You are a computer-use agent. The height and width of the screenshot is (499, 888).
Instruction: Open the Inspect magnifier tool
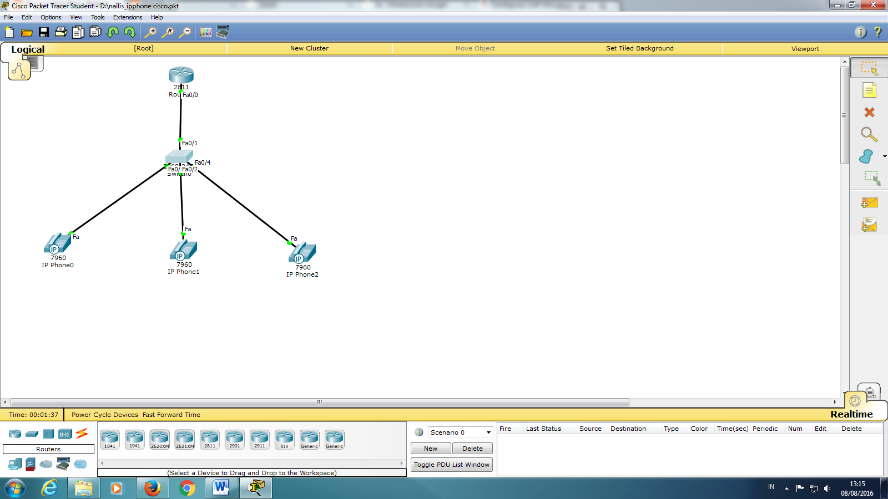click(x=869, y=134)
